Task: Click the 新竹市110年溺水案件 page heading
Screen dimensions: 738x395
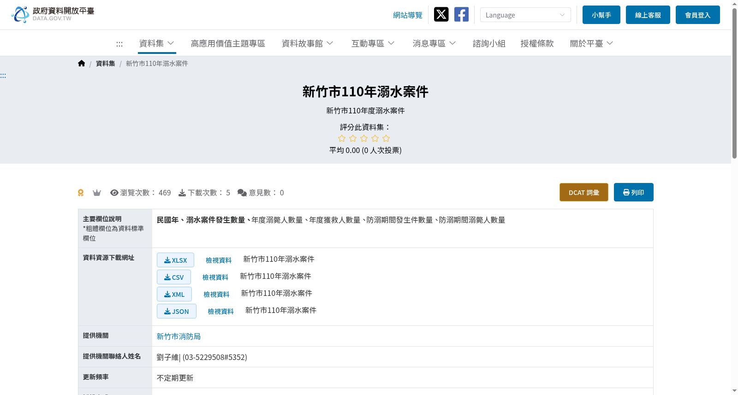Action: pyautogui.click(x=365, y=92)
